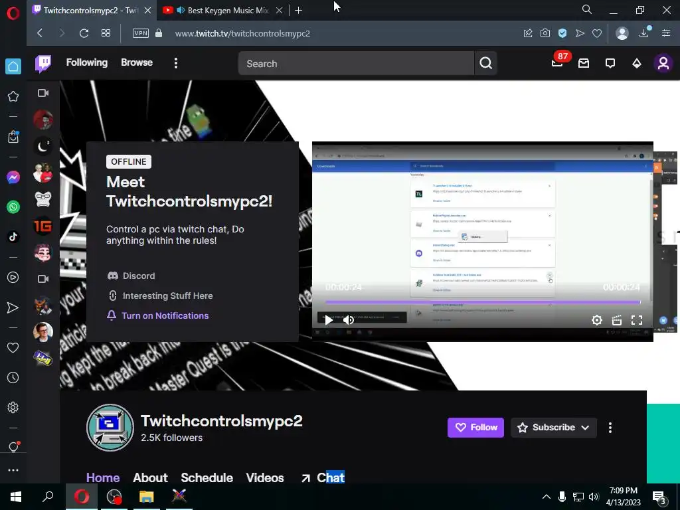Open the speed dial grid icon

coord(106,33)
